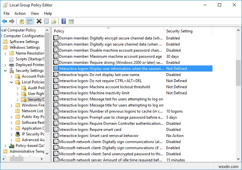Click icon beside Smart card removal behavior
Screen dimensions: 242x170
pos(56,136)
